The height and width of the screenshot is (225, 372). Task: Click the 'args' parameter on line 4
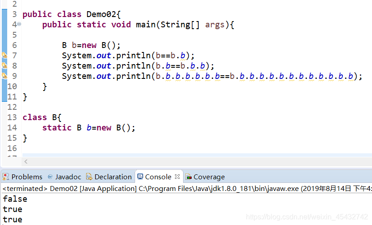[214, 25]
